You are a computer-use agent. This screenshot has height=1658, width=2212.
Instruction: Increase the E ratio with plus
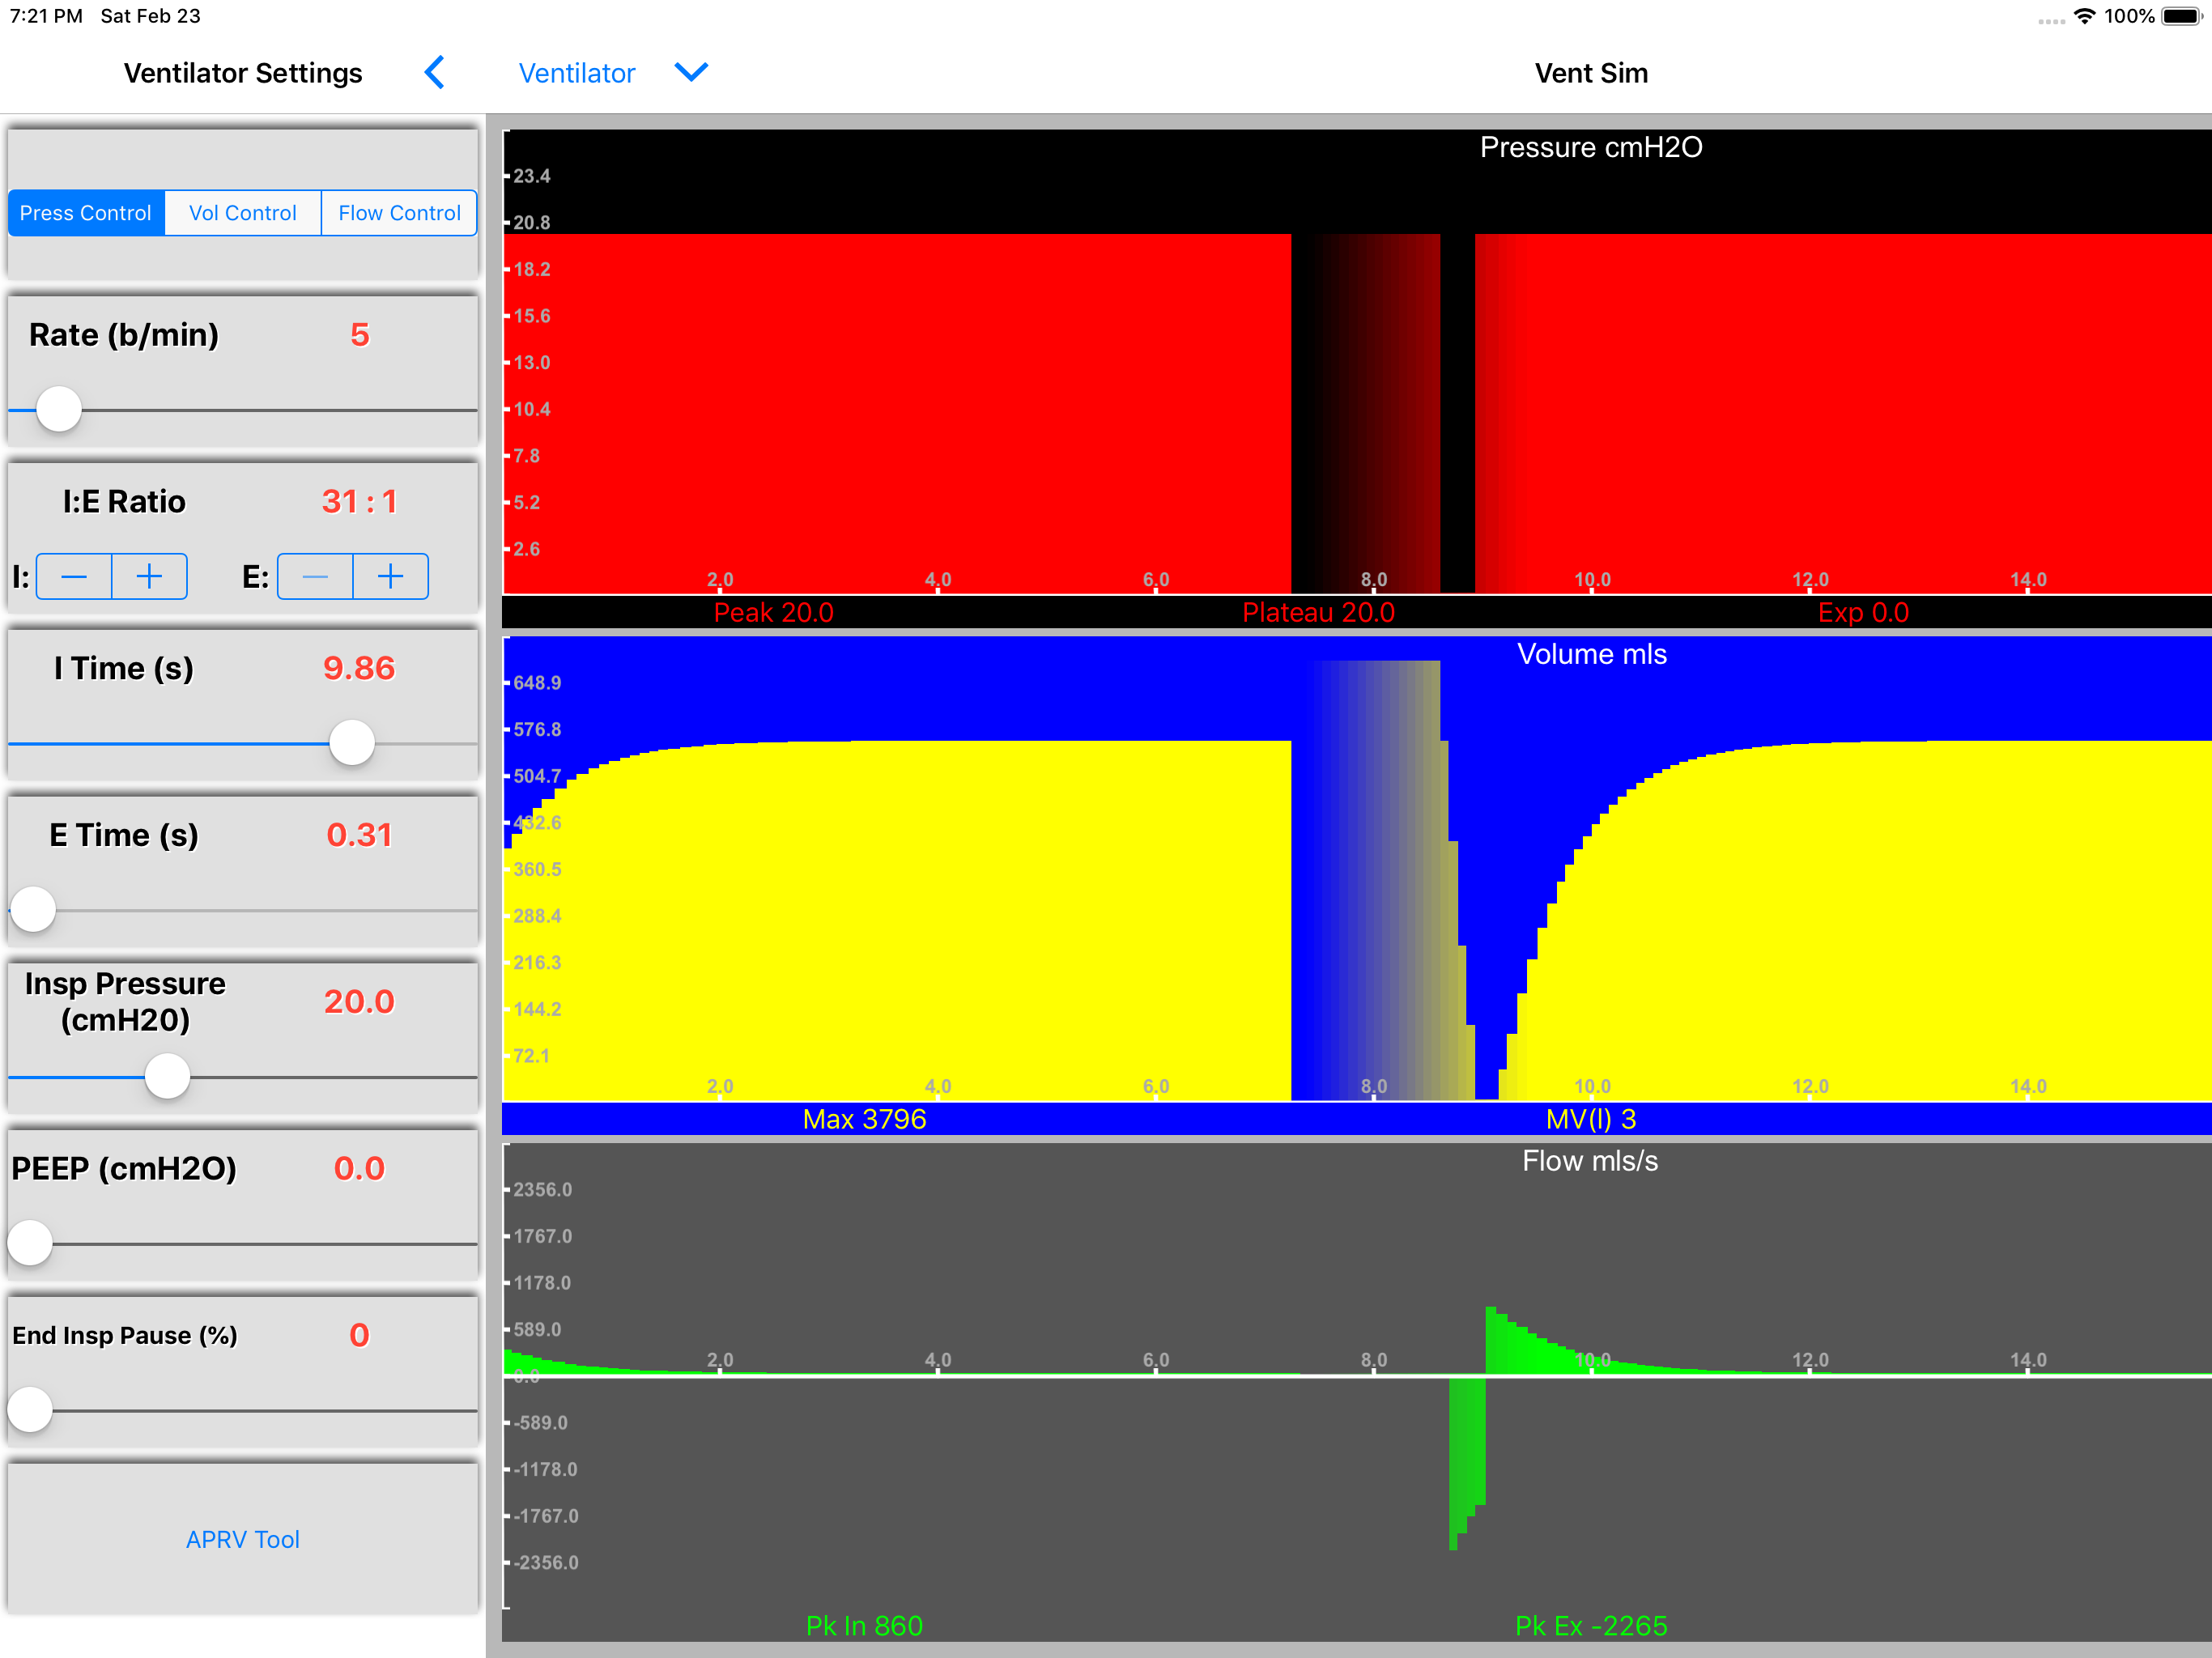pos(390,576)
